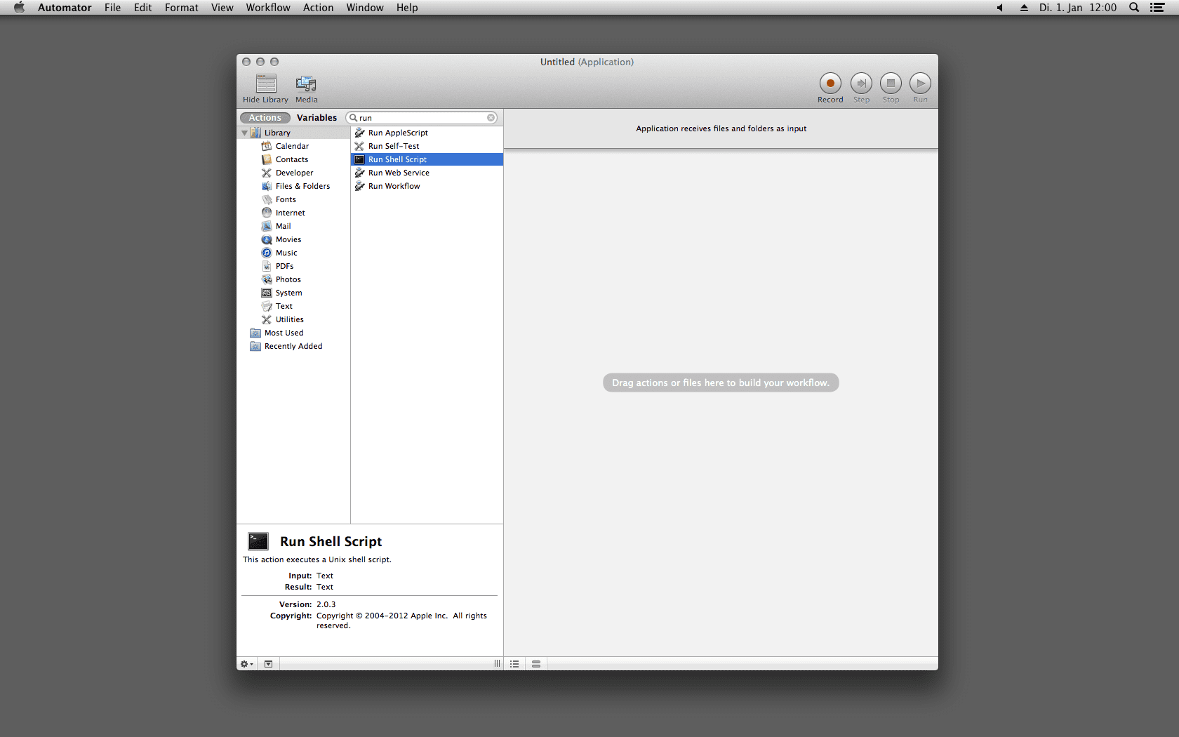The height and width of the screenshot is (737, 1179).
Task: Select the Utilities category
Action: pos(293,319)
